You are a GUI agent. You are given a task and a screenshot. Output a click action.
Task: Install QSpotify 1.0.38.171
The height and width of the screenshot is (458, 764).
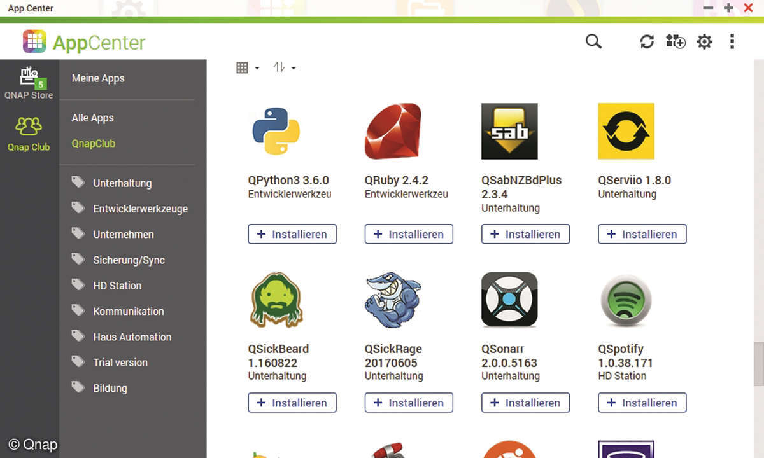(642, 403)
